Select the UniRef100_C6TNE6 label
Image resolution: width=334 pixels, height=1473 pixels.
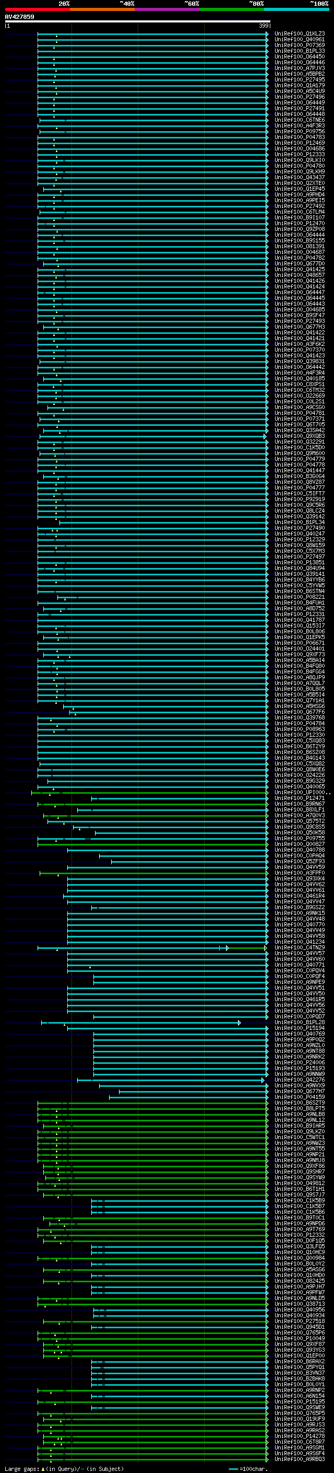click(300, 120)
